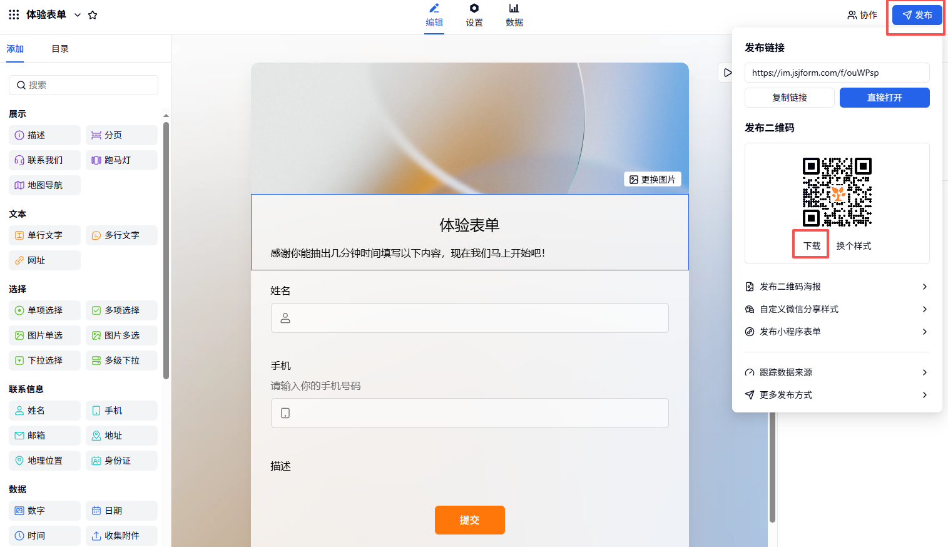Click the 复制链接 button
The height and width of the screenshot is (547, 948).
pos(789,98)
